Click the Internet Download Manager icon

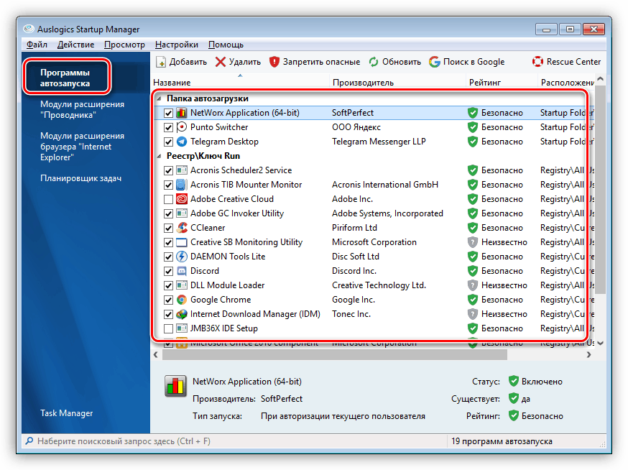182,314
